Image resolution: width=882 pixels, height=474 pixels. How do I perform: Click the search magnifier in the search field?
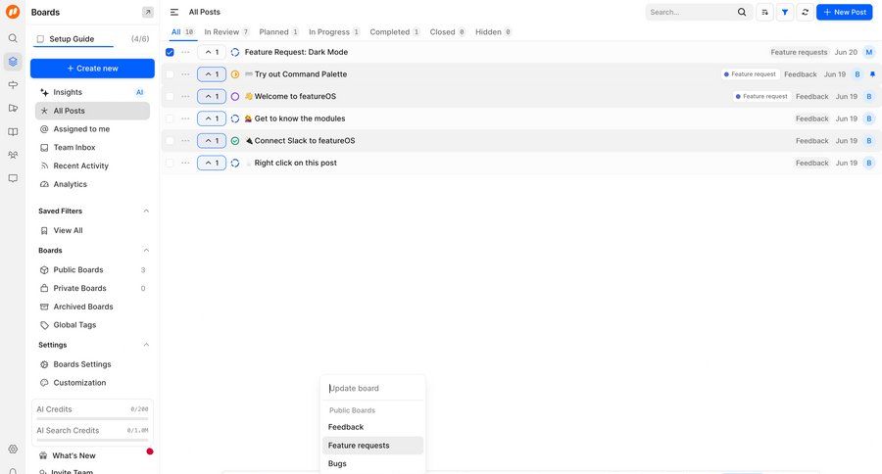[x=742, y=12]
